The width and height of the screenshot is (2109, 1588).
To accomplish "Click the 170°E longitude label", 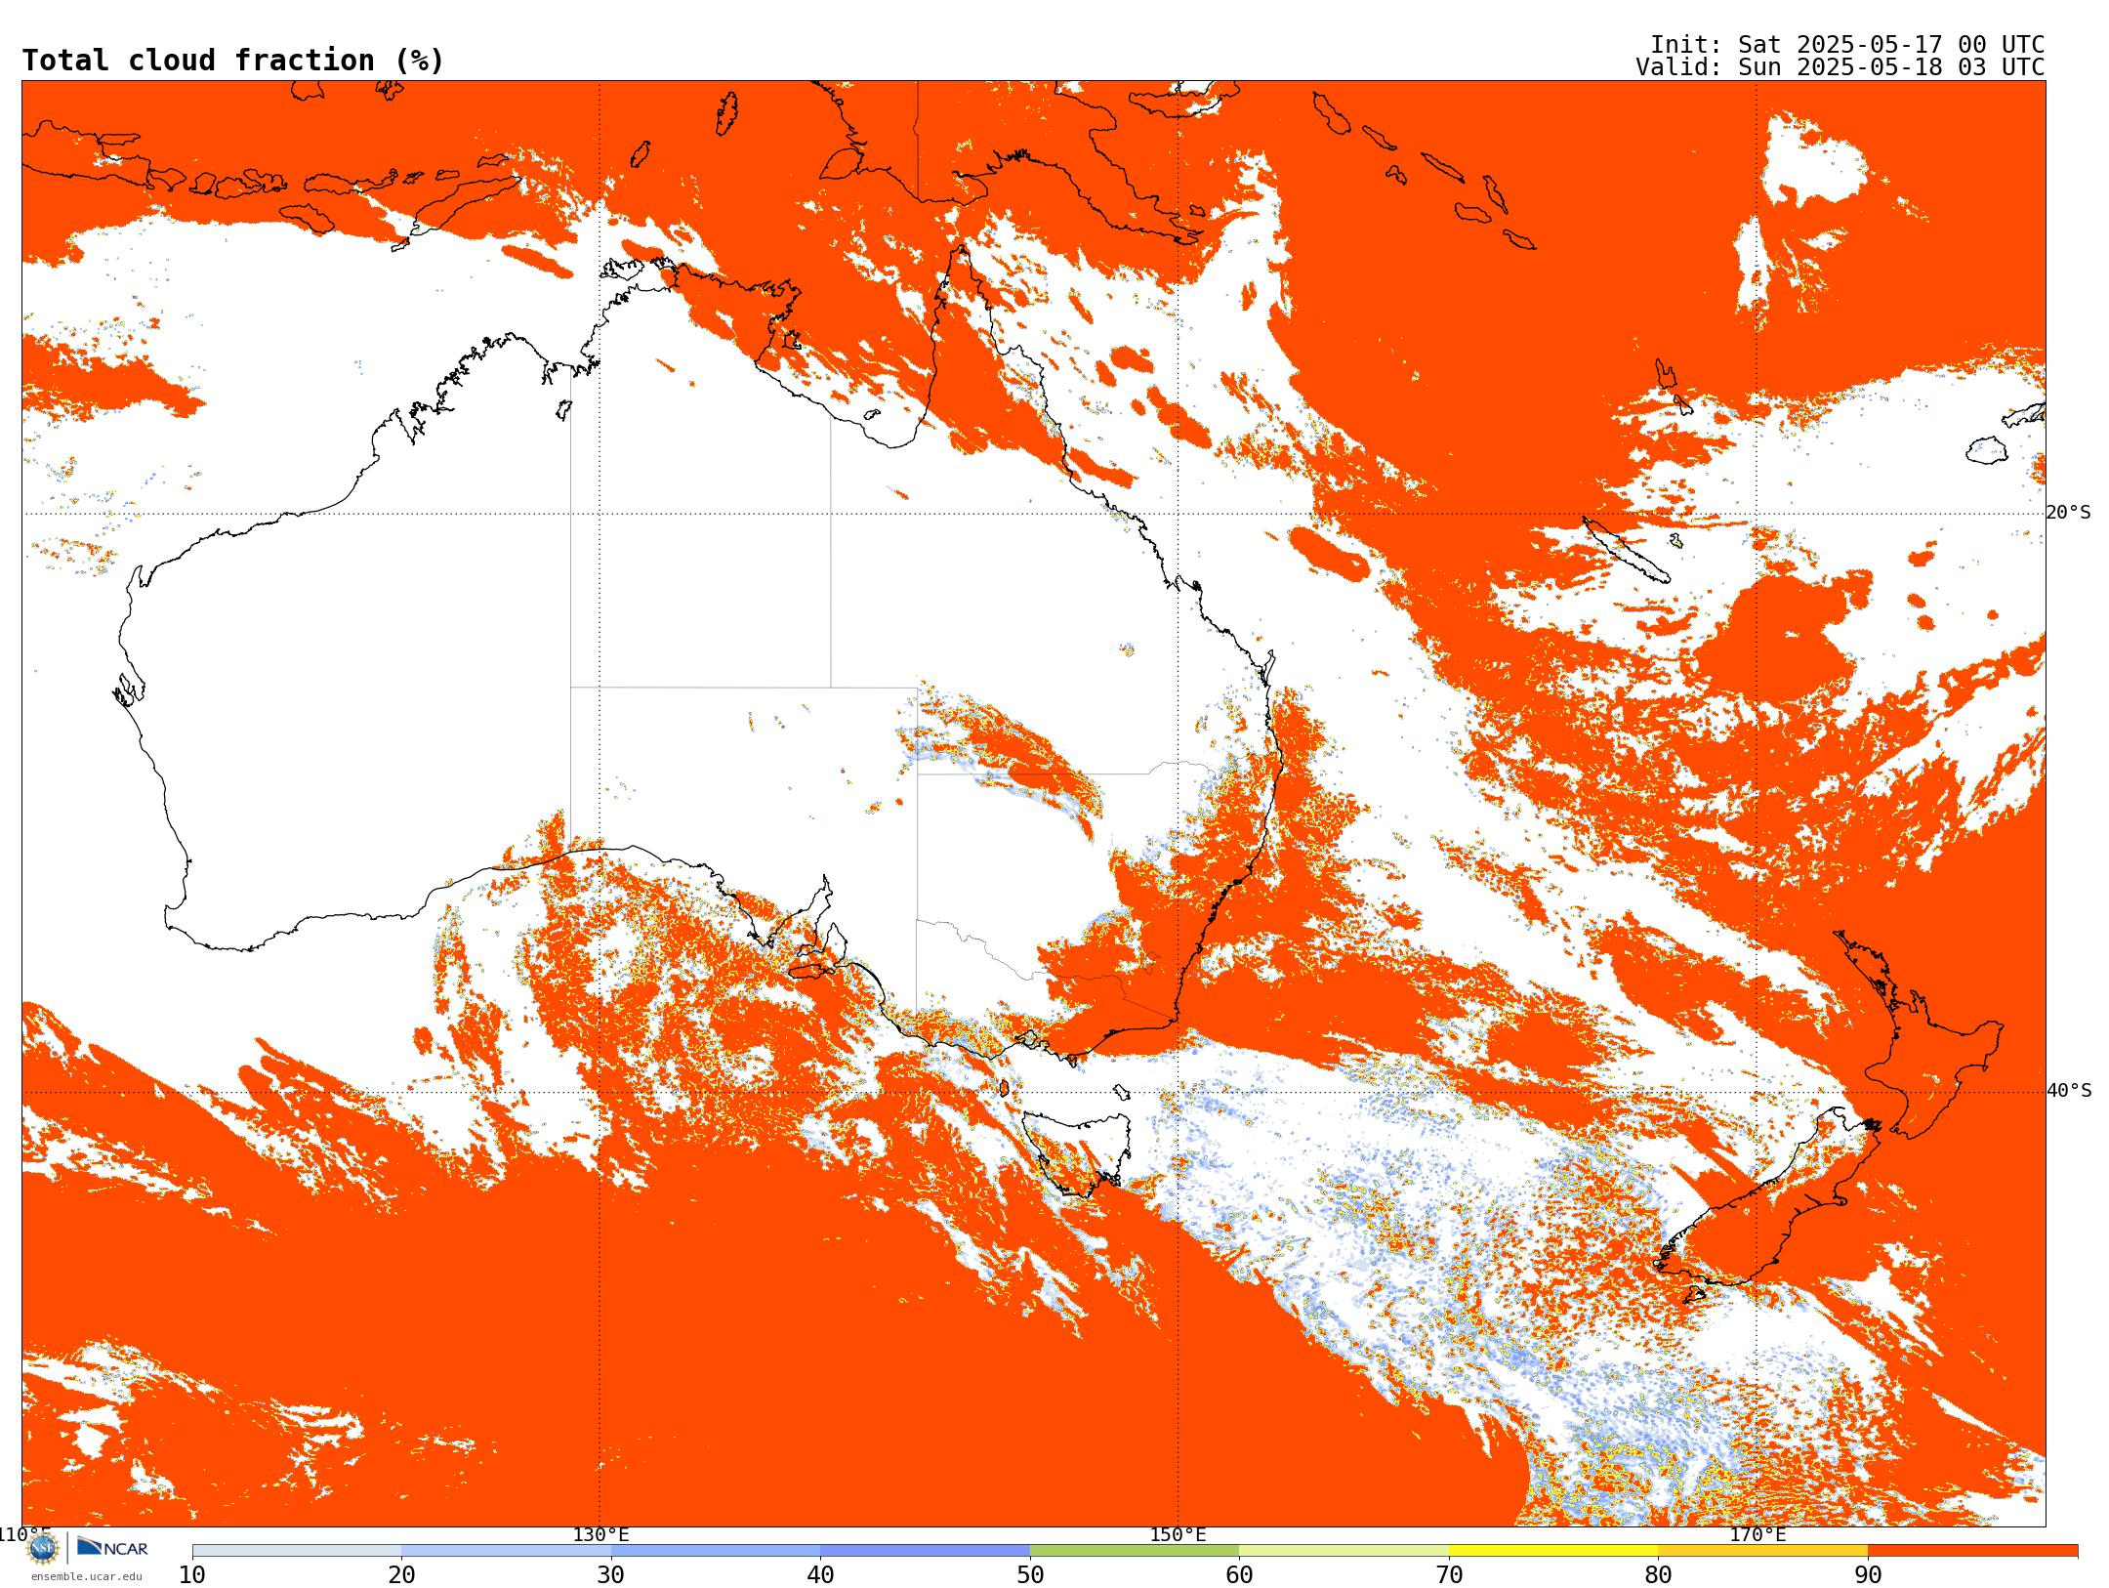I will (1757, 1534).
